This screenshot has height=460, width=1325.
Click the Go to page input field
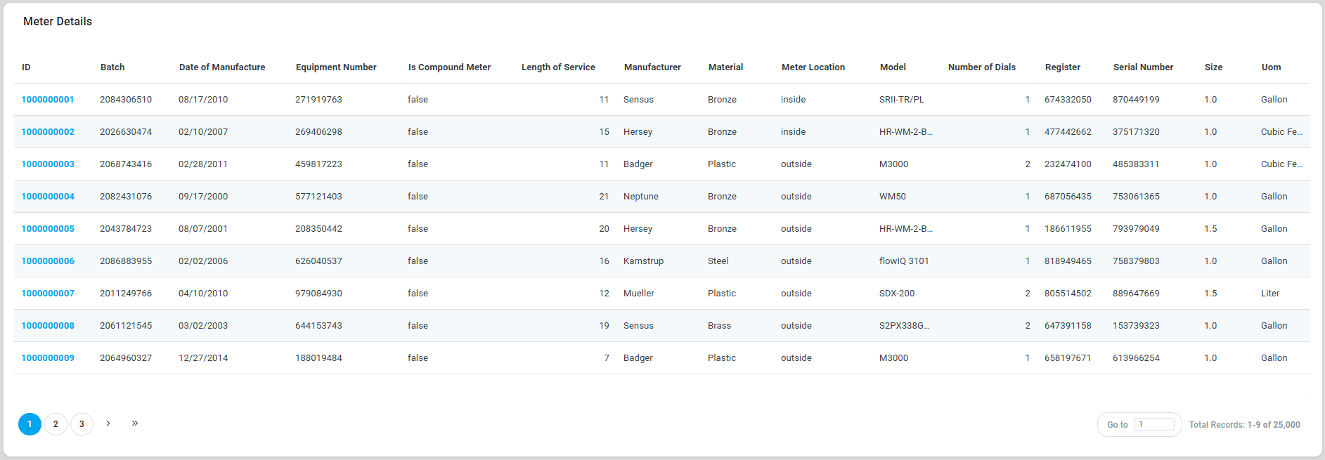(1154, 424)
